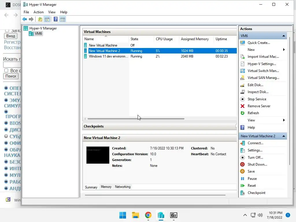Click Remove Server action
The width and height of the screenshot is (296, 222).
[x=259, y=106]
